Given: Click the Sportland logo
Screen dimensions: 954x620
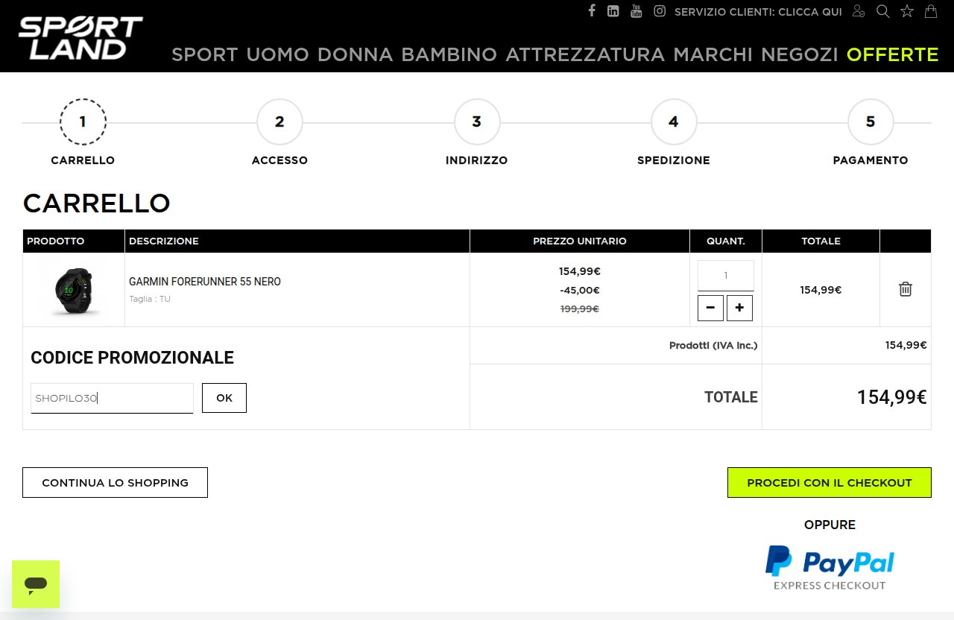Looking at the screenshot, I should pyautogui.click(x=80, y=38).
